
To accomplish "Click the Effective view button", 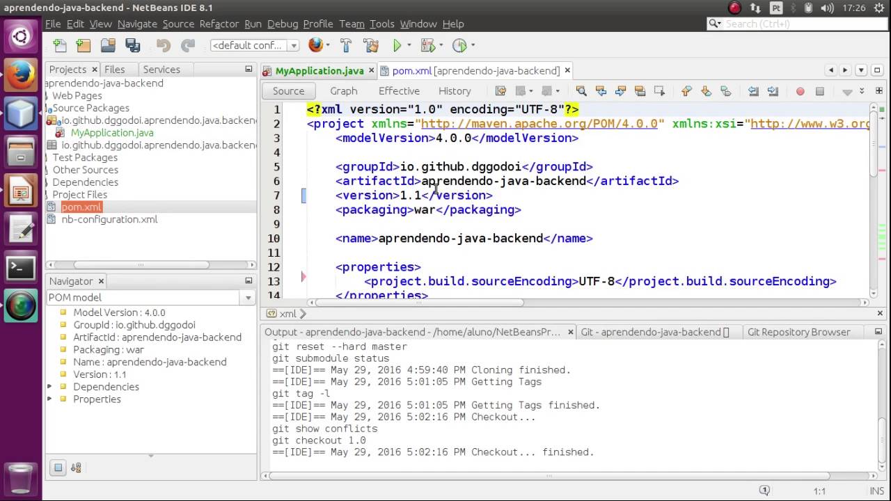I will pyautogui.click(x=399, y=91).
